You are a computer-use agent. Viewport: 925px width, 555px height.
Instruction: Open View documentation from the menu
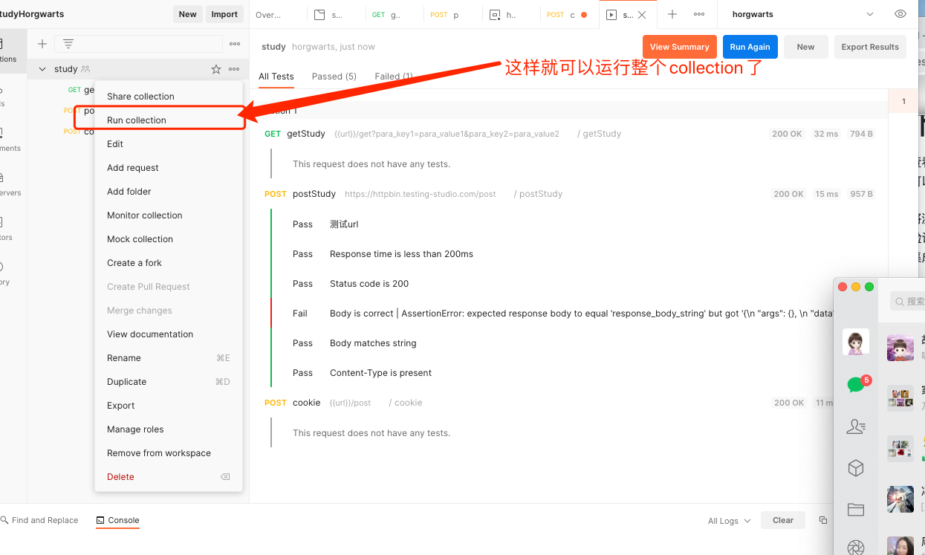coord(150,334)
